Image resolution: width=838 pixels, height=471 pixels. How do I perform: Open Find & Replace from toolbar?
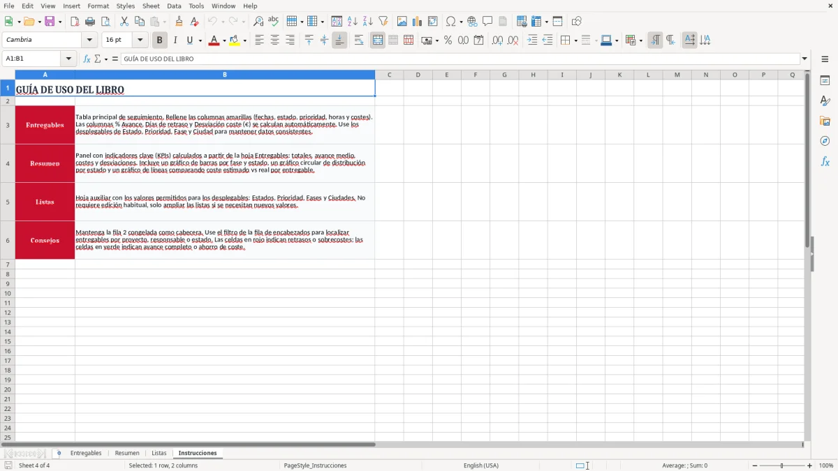258,22
